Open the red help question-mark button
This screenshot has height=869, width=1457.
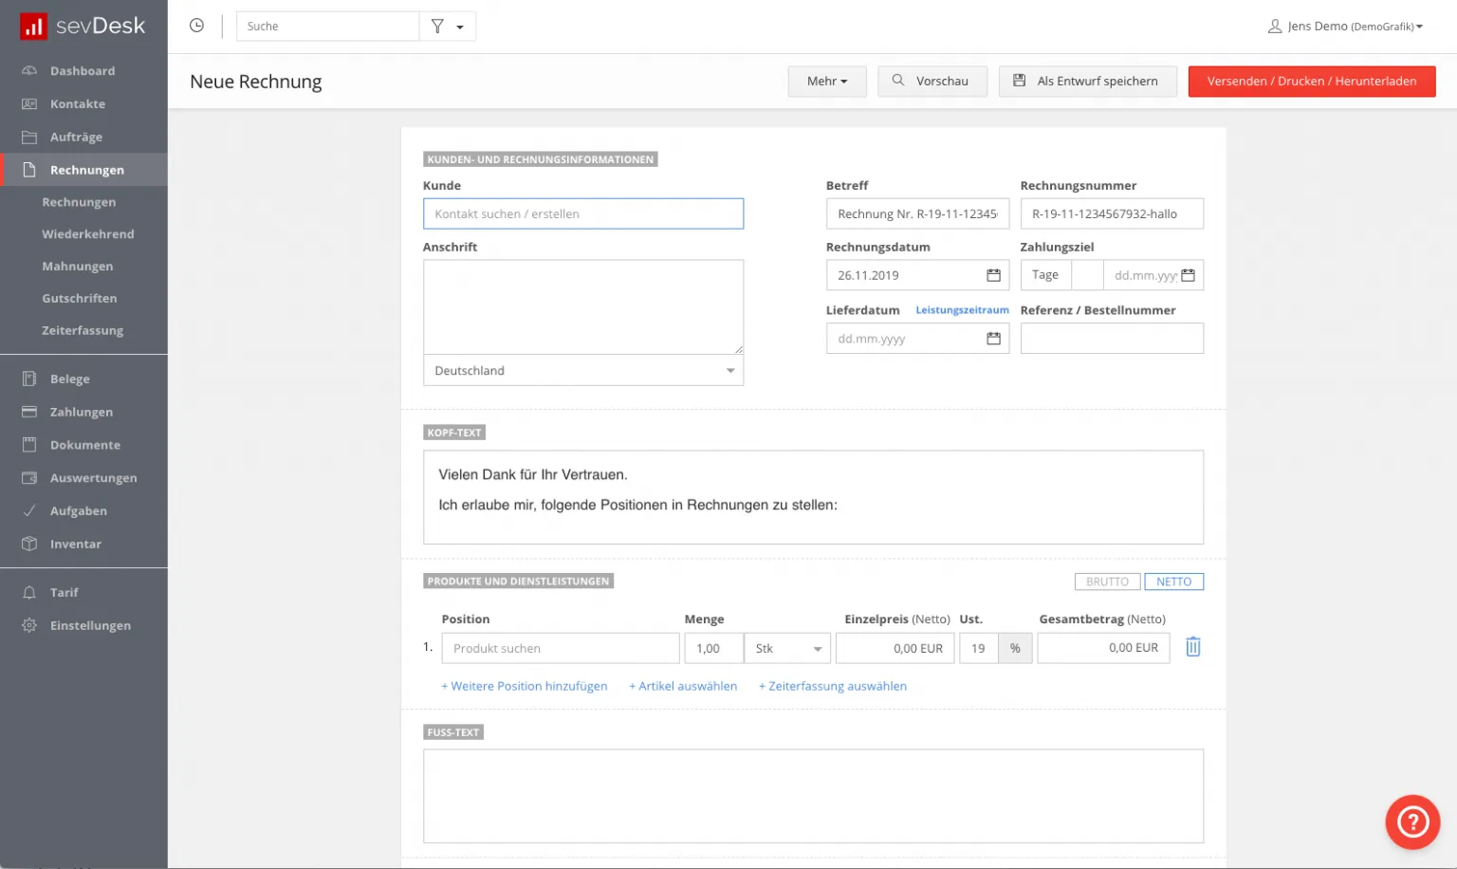click(x=1412, y=822)
